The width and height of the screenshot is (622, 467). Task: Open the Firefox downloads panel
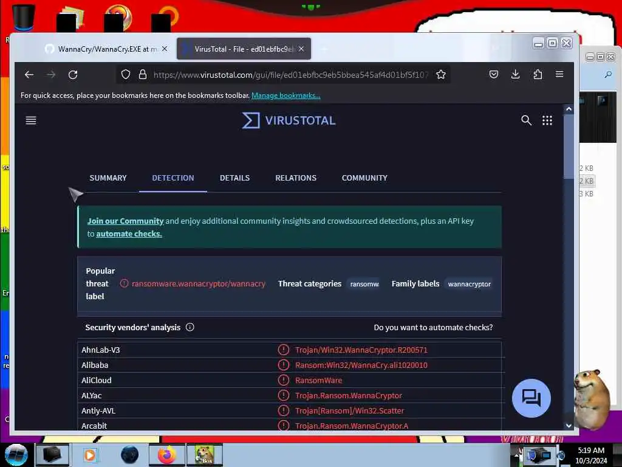pos(515,74)
